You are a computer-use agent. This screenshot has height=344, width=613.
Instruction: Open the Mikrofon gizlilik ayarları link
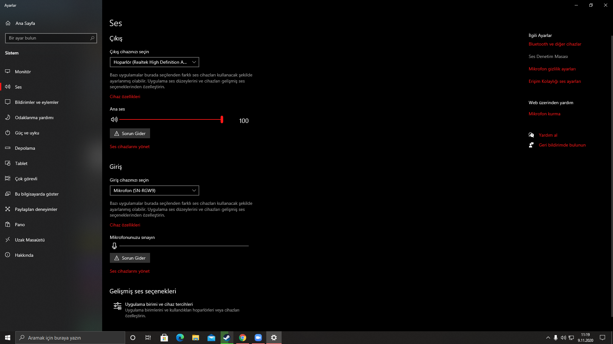click(552, 69)
